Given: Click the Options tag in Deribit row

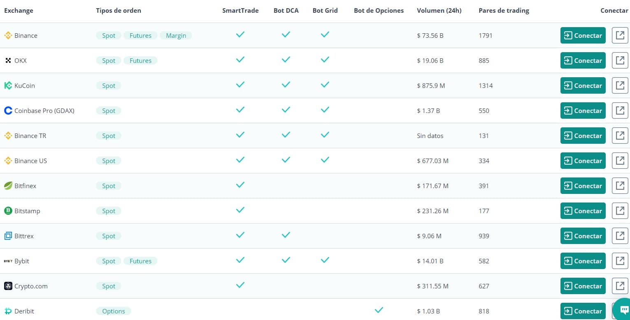Looking at the screenshot, I should click(x=114, y=311).
